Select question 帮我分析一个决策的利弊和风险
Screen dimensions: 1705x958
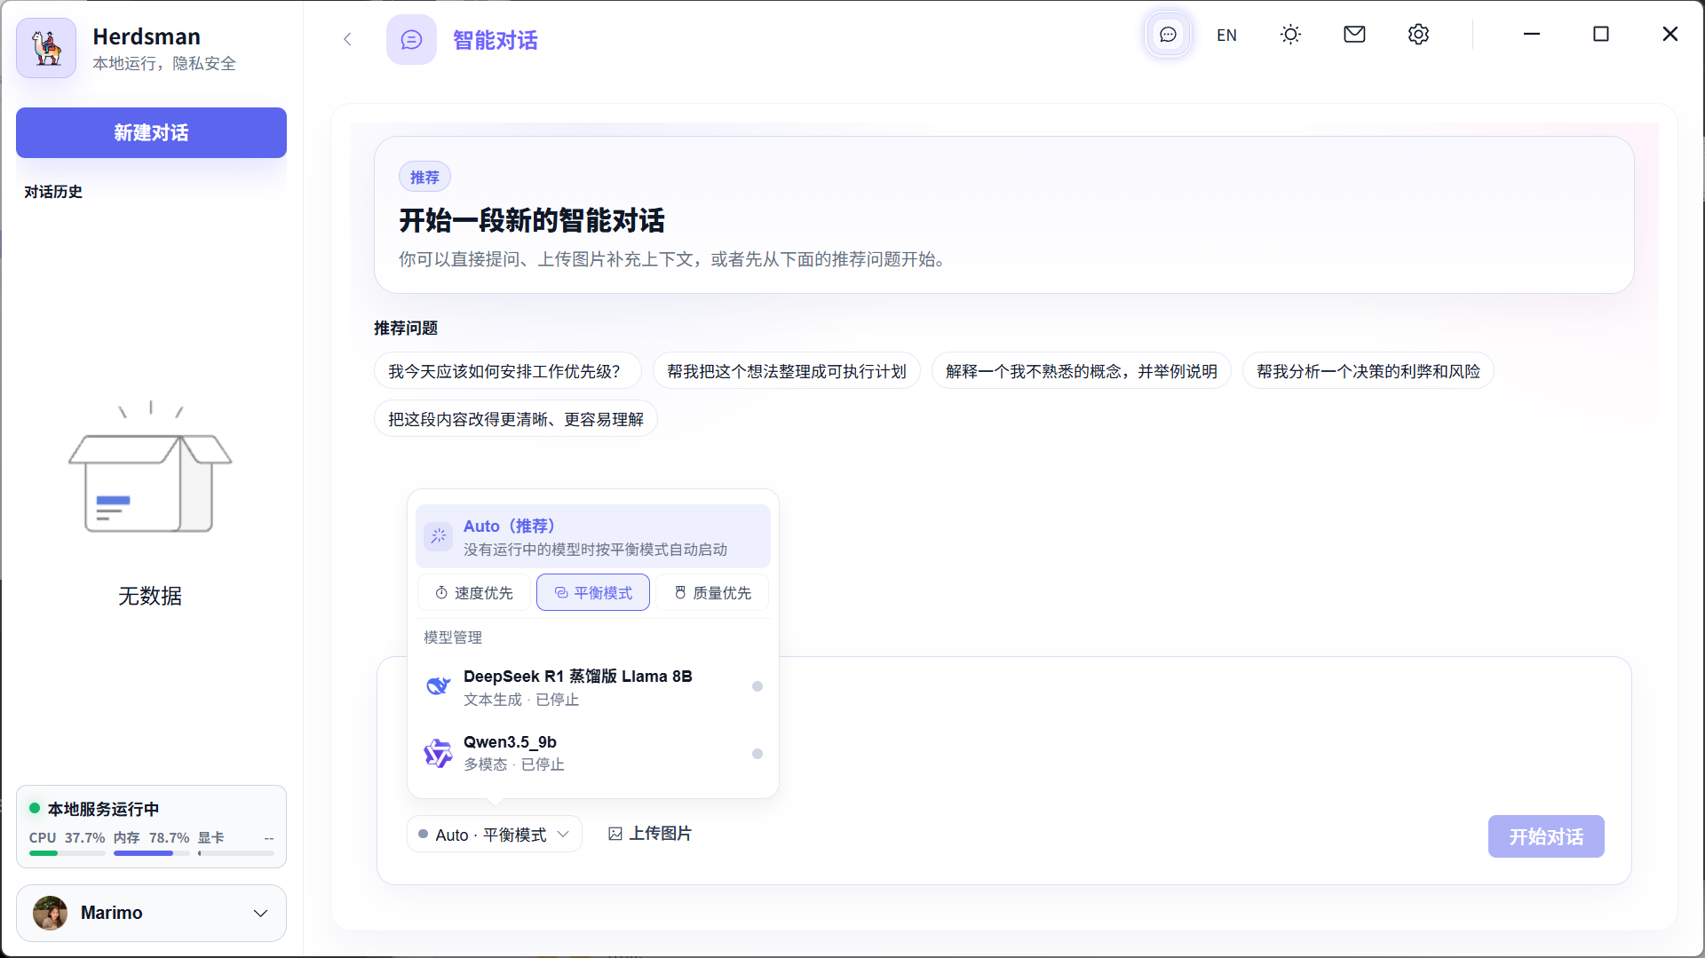point(1368,371)
